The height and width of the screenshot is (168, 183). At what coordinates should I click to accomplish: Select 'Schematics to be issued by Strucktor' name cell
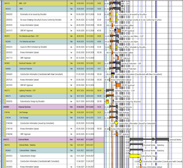(x=42, y=14)
